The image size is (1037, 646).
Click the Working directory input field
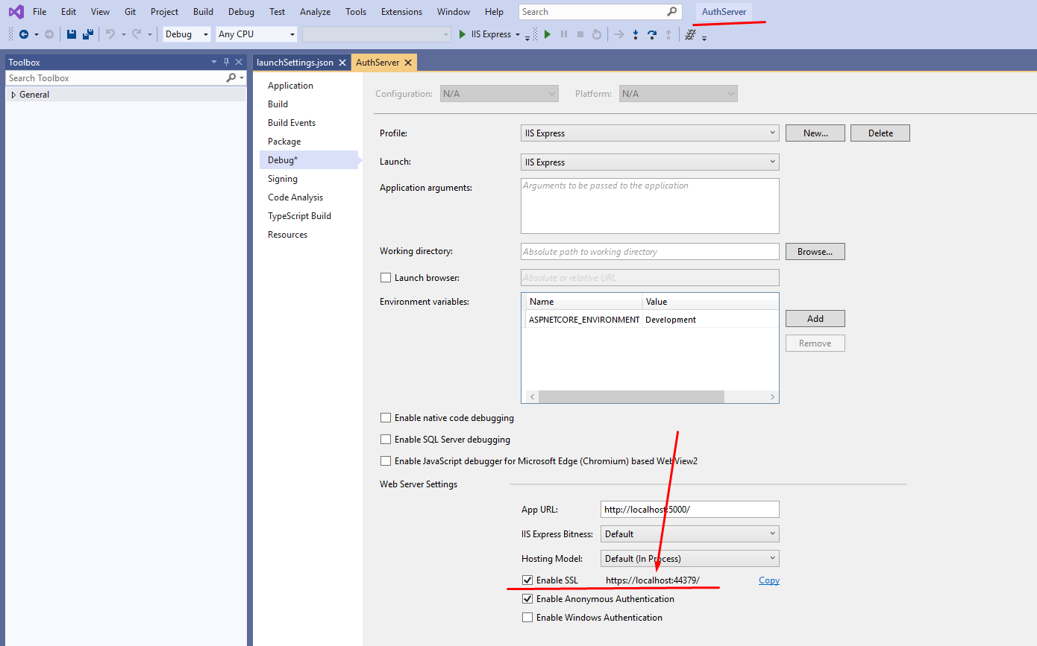click(650, 252)
